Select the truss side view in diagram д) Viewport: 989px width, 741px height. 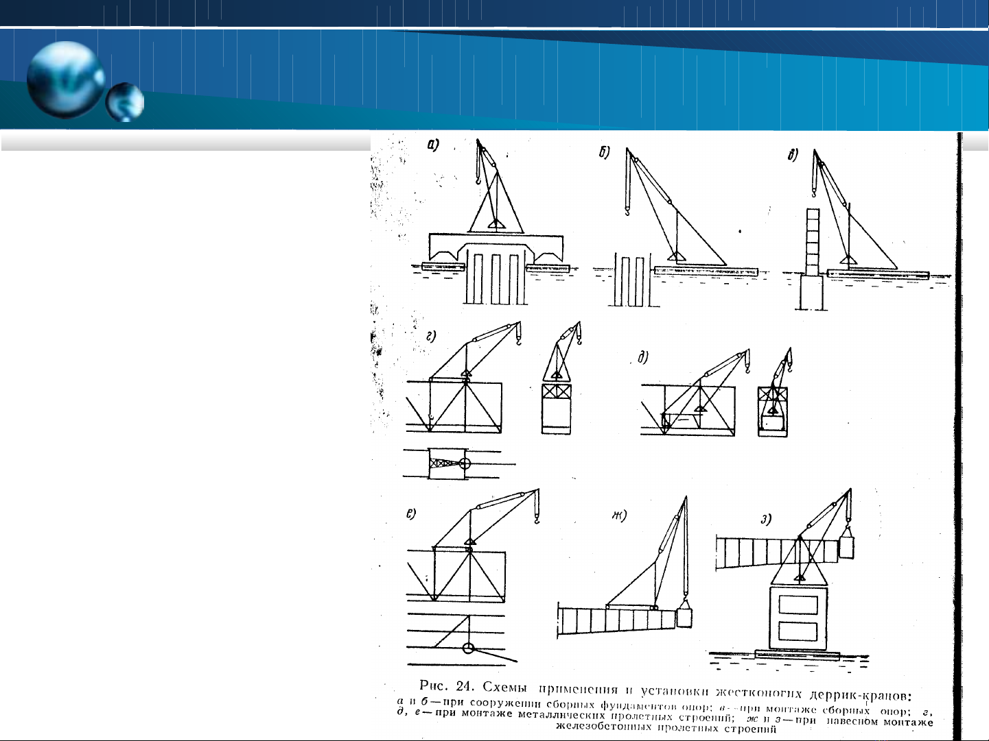coord(688,409)
